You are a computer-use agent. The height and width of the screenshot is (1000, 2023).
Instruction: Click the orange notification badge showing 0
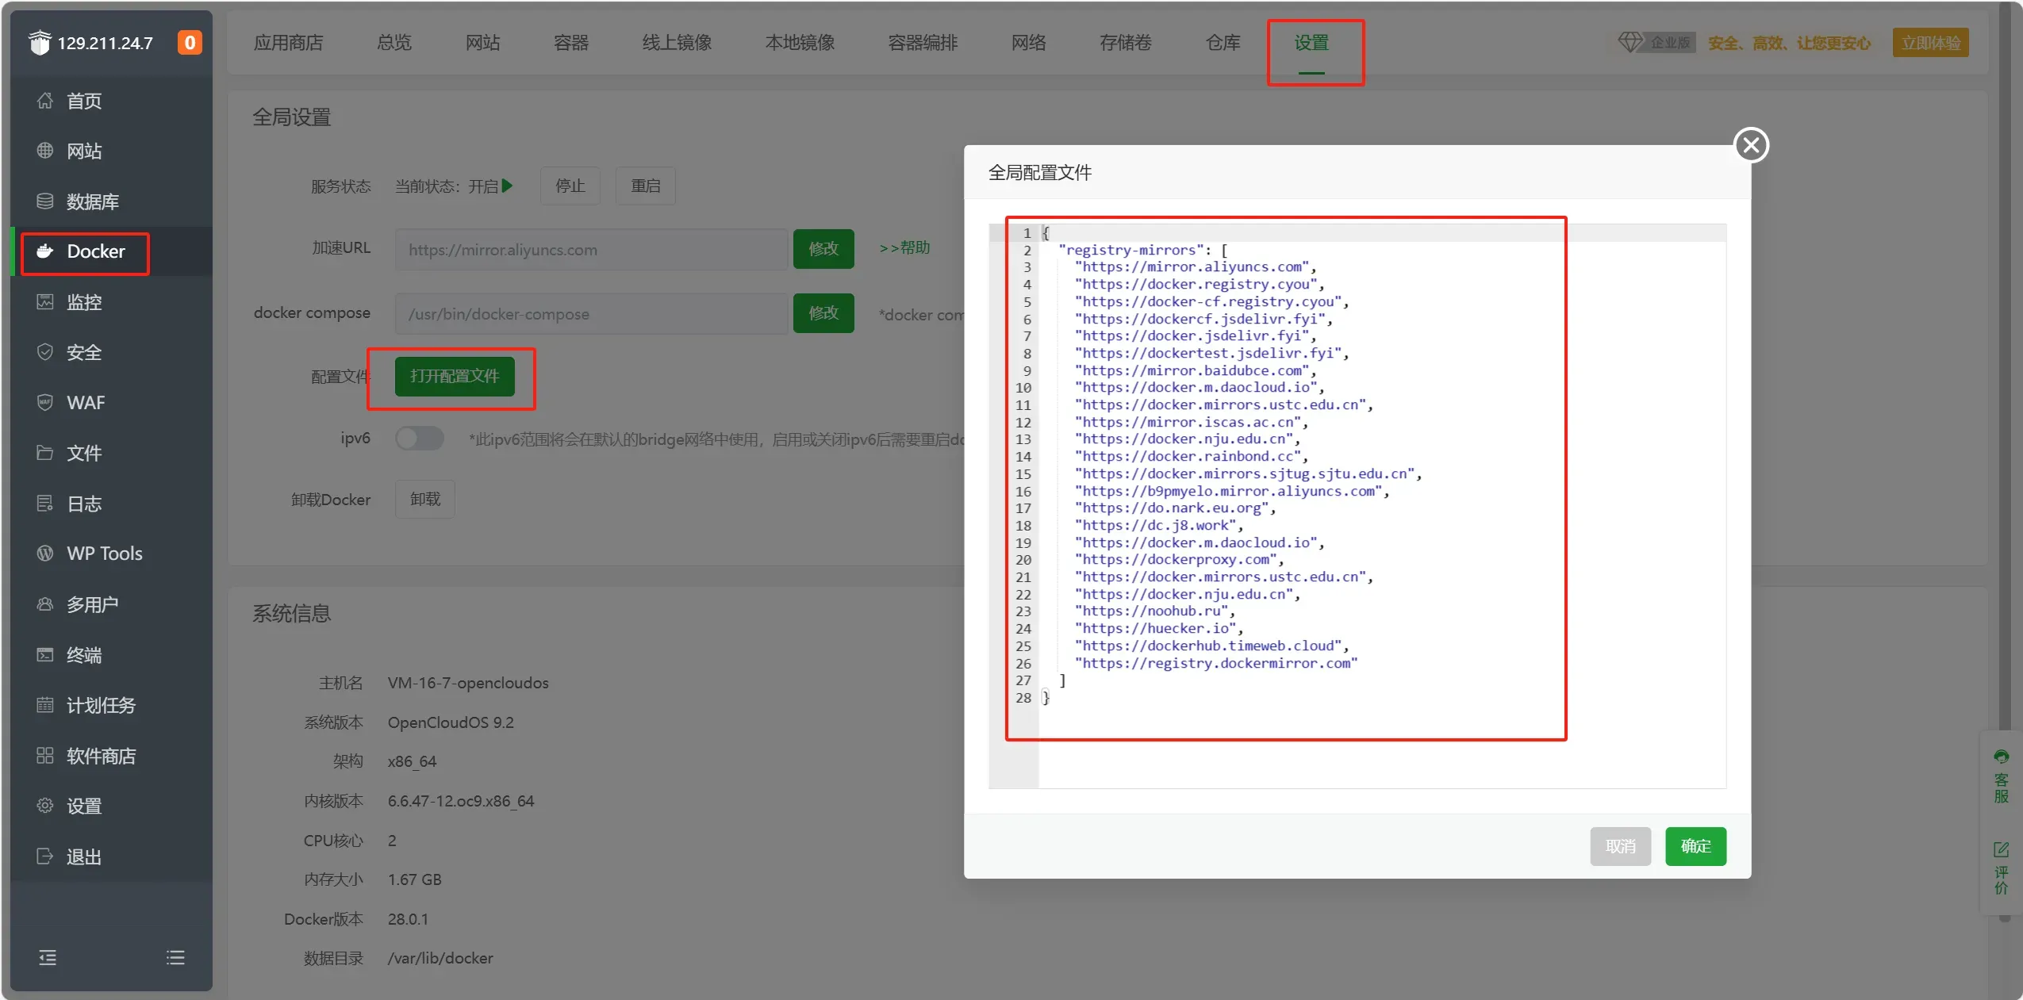click(x=190, y=43)
